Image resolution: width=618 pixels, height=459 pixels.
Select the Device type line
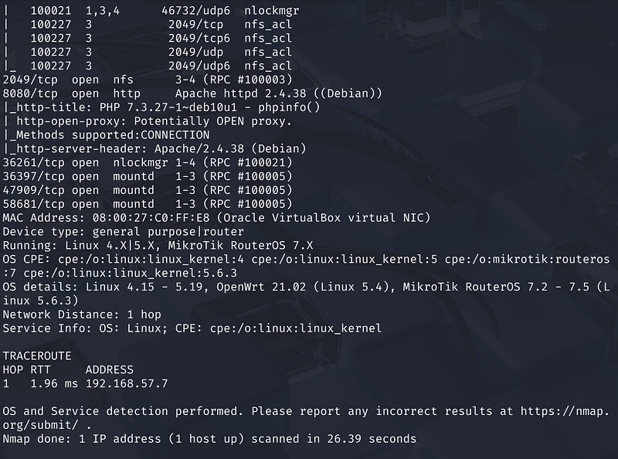124,231
